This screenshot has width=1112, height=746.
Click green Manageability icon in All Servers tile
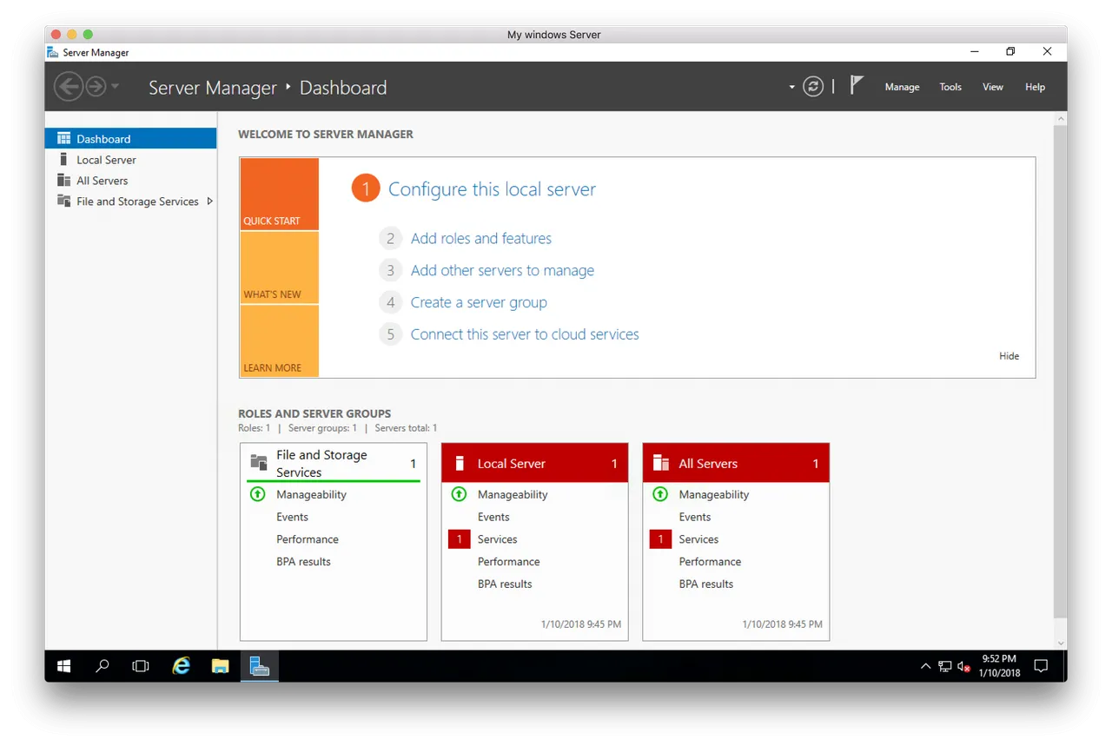660,494
